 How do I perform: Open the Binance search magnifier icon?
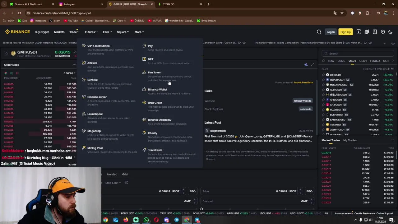coord(319,32)
